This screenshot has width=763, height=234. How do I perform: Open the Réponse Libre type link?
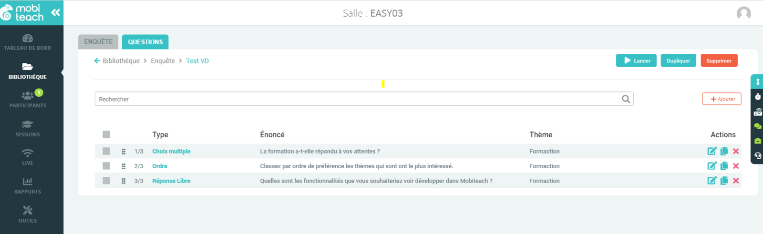coord(171,181)
